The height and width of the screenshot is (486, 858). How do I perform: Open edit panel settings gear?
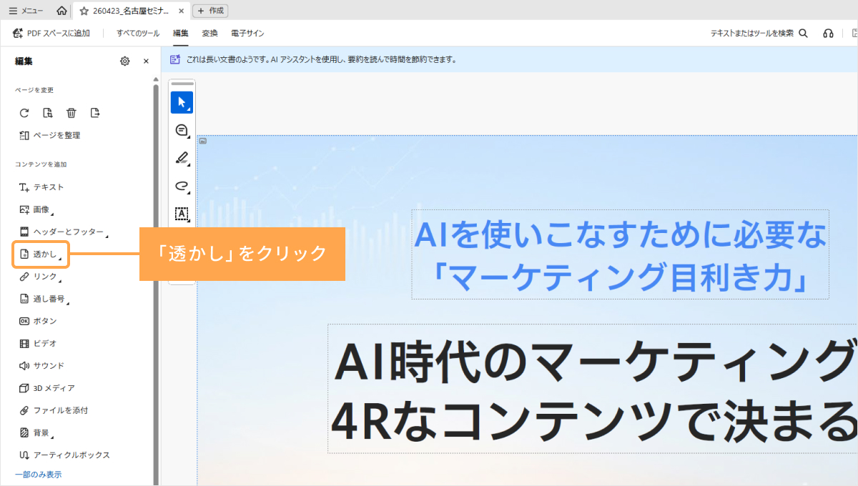click(x=125, y=61)
